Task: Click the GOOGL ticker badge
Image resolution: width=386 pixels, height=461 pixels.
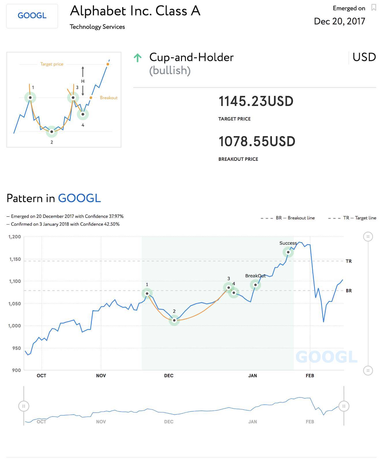Action: tap(32, 16)
